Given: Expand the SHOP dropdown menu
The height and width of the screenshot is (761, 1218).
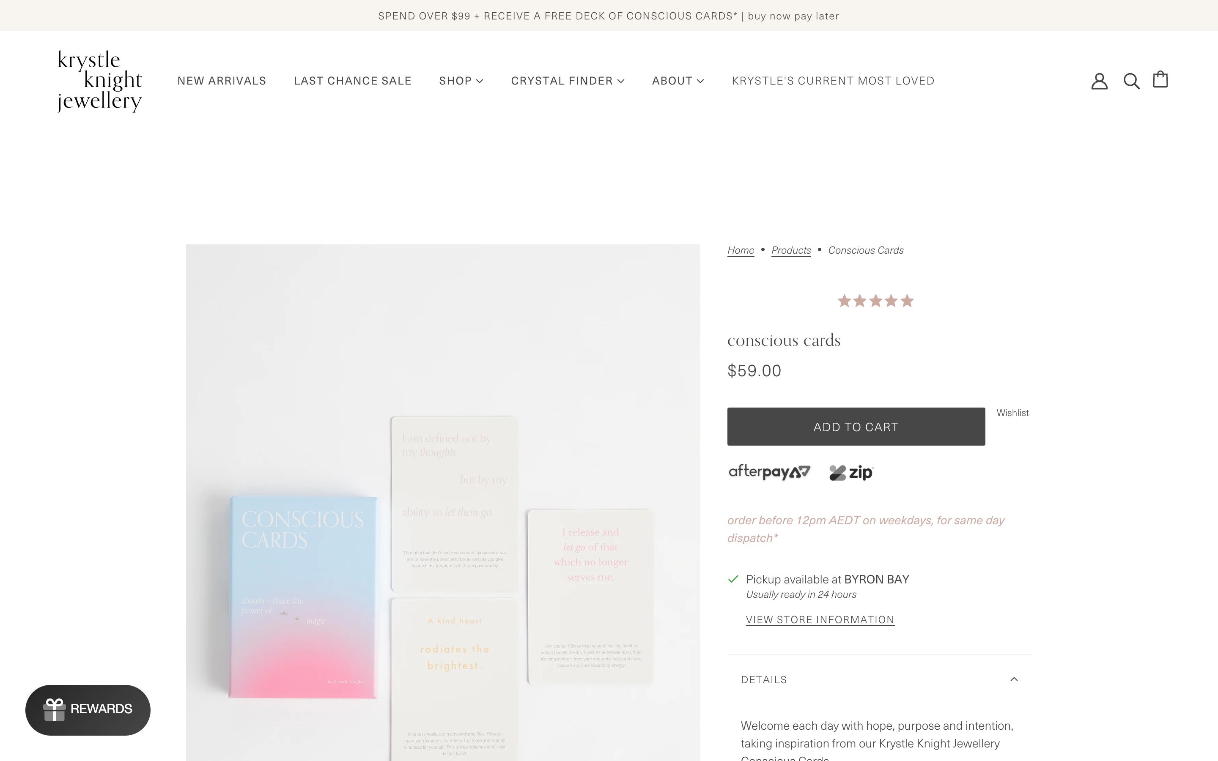Looking at the screenshot, I should pos(461,80).
